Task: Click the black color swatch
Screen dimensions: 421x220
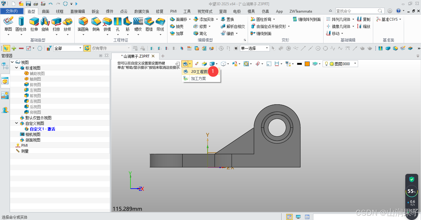Action: pos(299,64)
